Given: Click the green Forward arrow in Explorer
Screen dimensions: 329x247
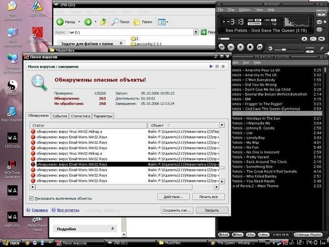Looking at the screenshot, I should tap(88, 22).
